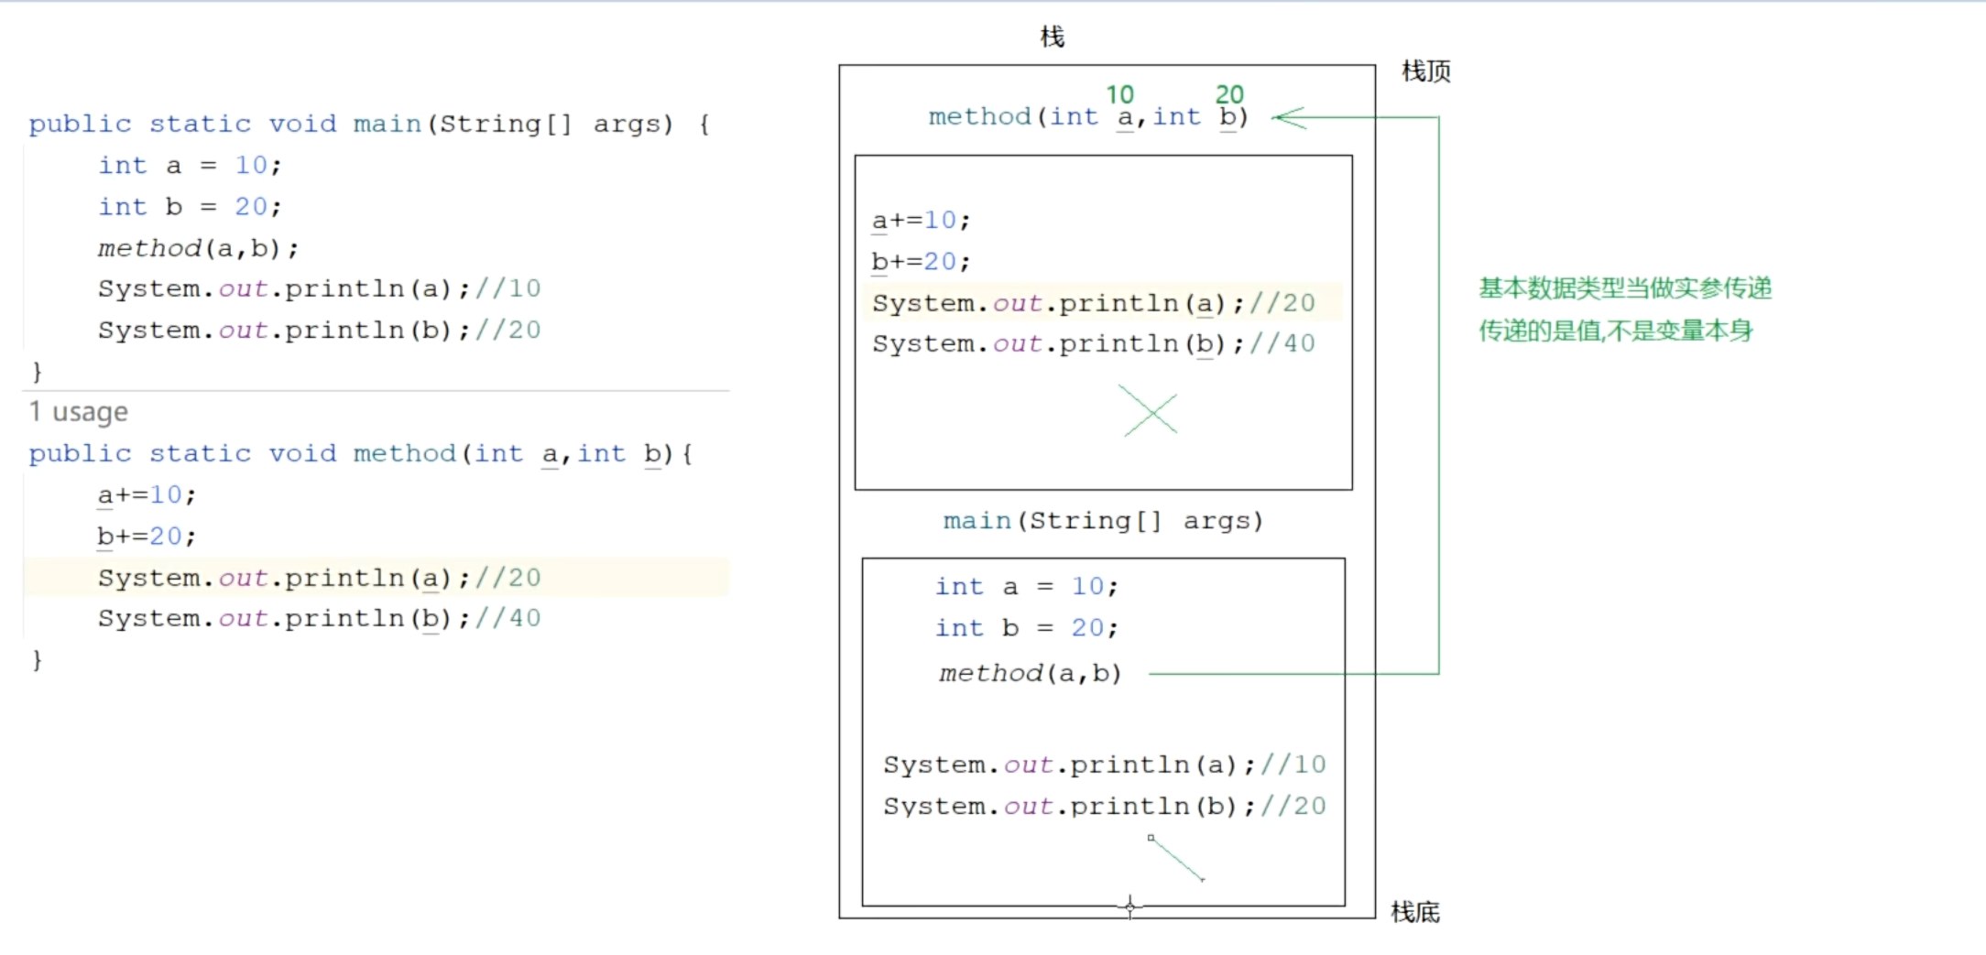
Task: Click println(b) //40 line in left code
Action: [x=319, y=619]
